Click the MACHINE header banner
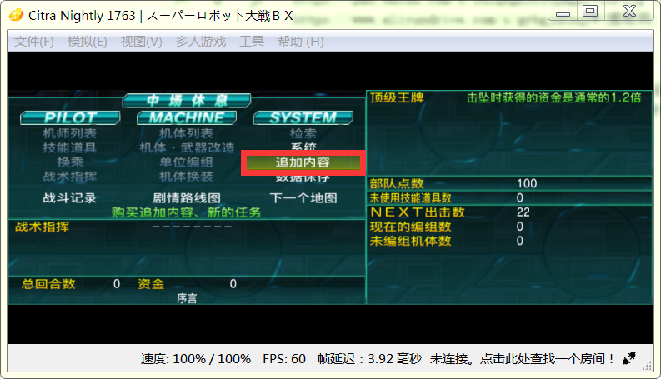This screenshot has width=661, height=379. (187, 118)
